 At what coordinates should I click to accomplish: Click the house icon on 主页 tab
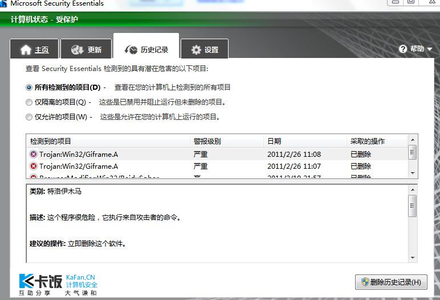26,50
